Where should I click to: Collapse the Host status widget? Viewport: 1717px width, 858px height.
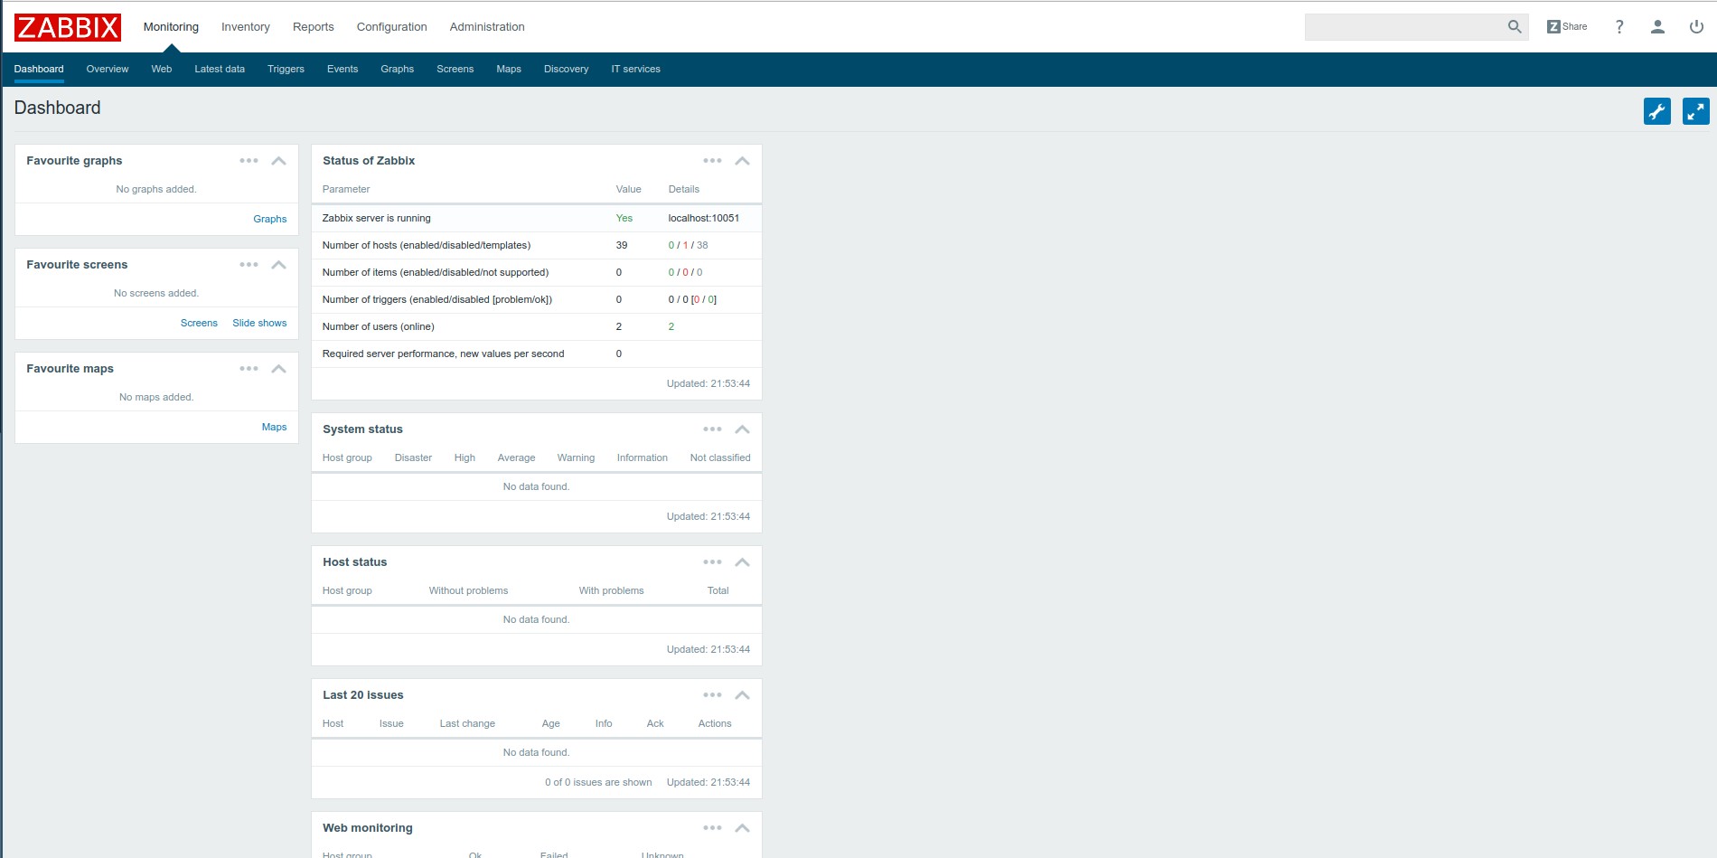742,562
